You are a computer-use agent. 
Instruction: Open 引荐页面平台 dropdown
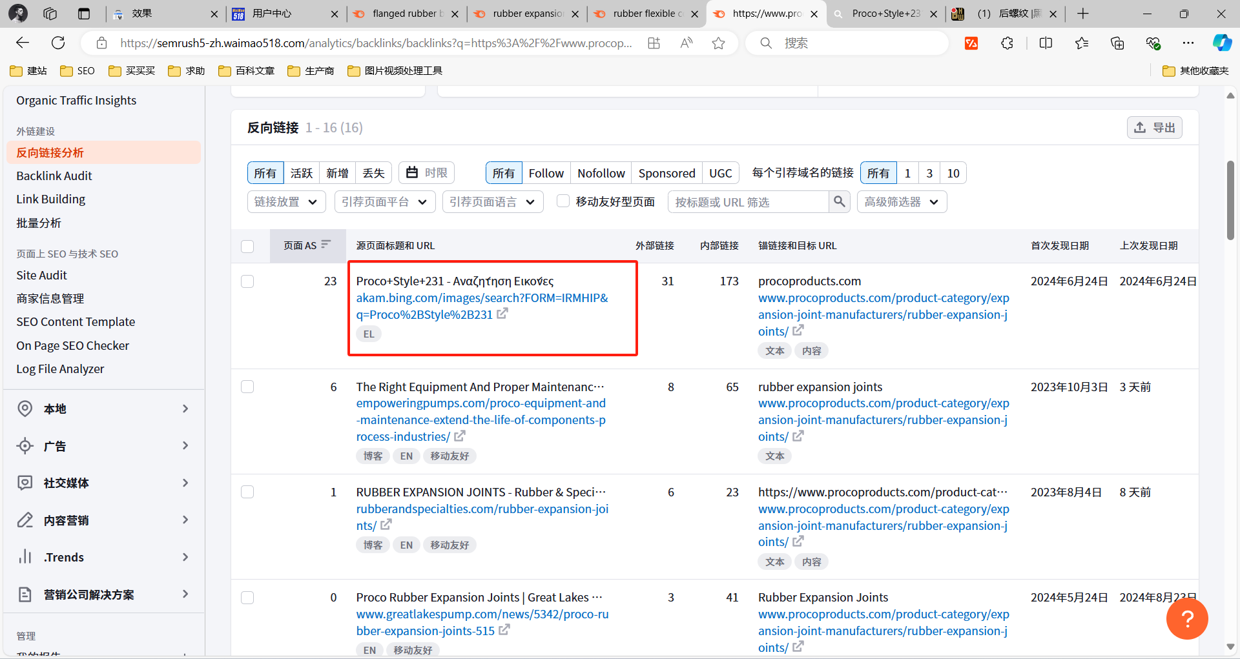pos(385,202)
